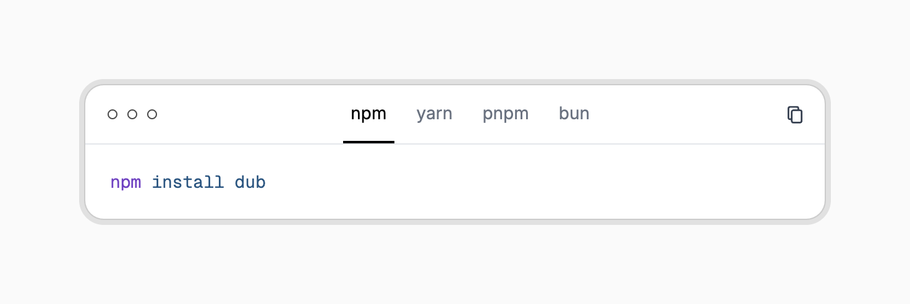Click the rightmost window dot
The image size is (910, 304).
click(152, 114)
